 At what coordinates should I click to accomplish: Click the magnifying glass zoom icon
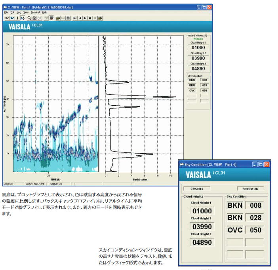29,18
